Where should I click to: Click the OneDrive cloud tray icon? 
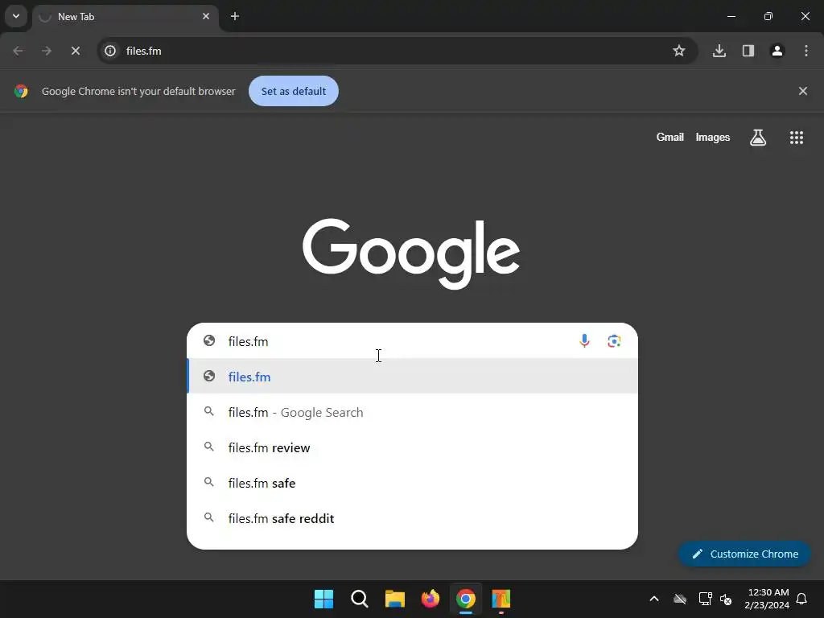click(x=680, y=599)
